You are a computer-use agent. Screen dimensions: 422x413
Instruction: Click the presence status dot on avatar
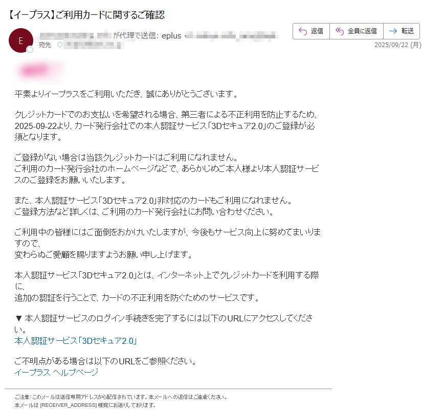30,50
